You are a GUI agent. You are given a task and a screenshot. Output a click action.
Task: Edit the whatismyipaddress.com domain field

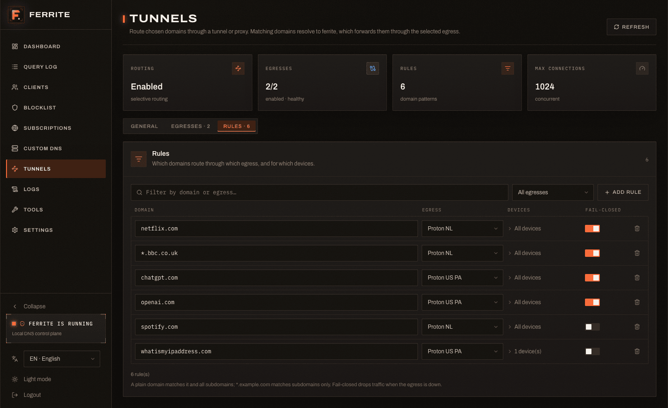pyautogui.click(x=276, y=351)
